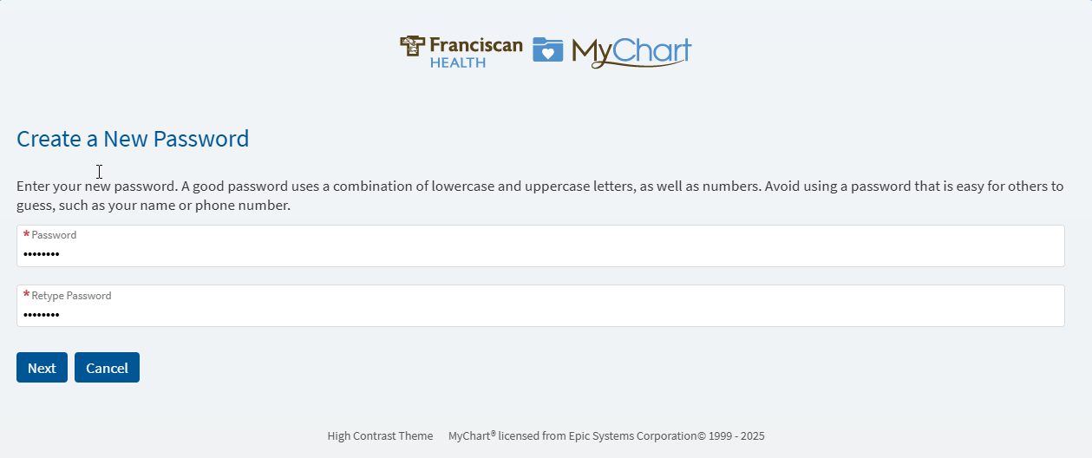This screenshot has height=458, width=1092.
Task: Click the red asterisk beside Password label
Action: pyautogui.click(x=26, y=235)
